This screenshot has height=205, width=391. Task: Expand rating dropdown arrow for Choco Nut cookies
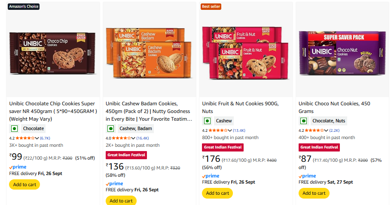[327, 131]
